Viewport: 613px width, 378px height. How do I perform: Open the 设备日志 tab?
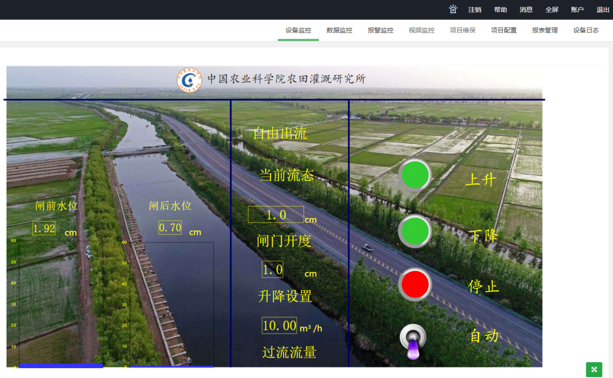point(586,30)
